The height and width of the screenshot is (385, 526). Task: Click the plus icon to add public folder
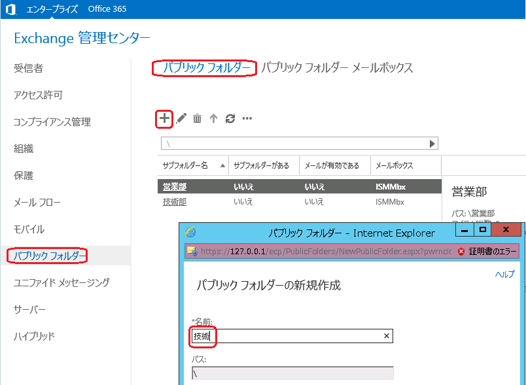point(164,118)
